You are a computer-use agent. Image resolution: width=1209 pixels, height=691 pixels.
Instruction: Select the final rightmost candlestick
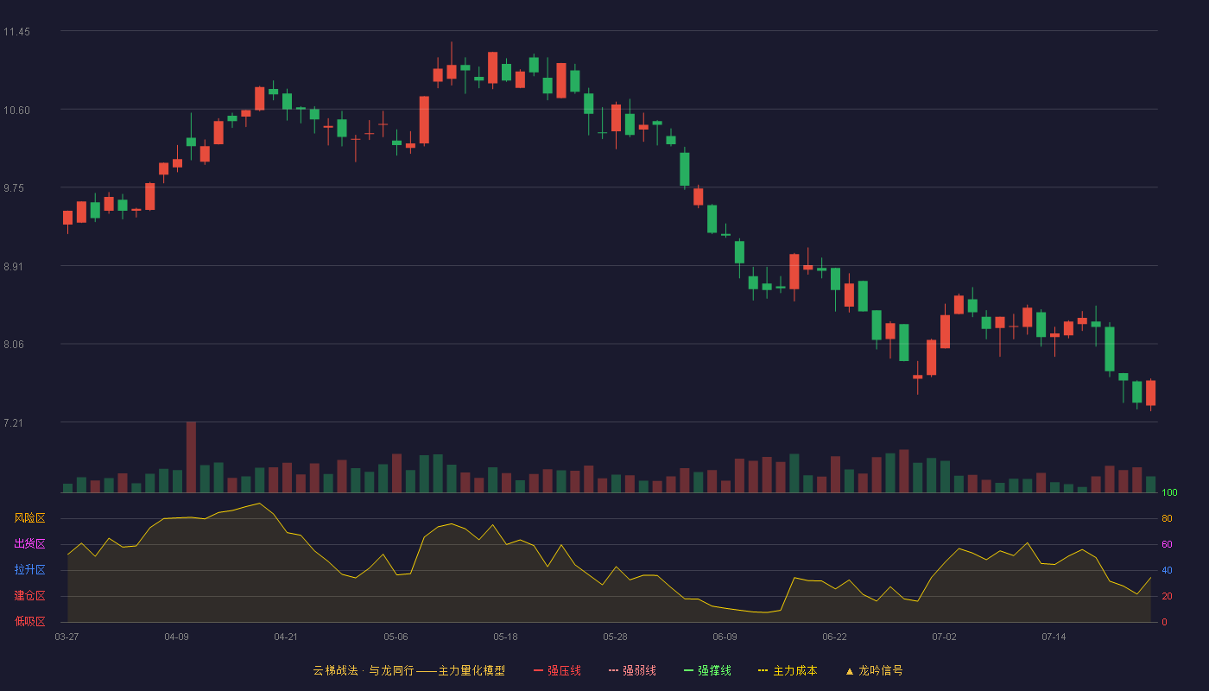coord(1150,393)
